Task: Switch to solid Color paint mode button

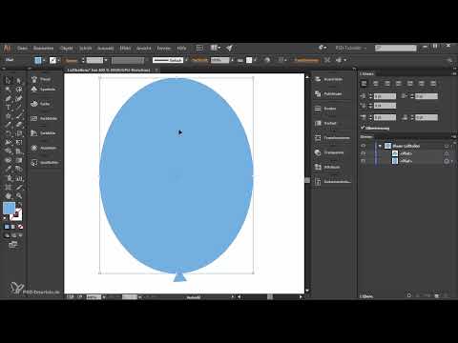Action: pyautogui.click(x=7, y=227)
